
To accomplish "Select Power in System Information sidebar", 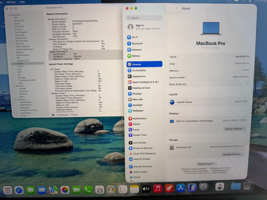I will (27, 63).
